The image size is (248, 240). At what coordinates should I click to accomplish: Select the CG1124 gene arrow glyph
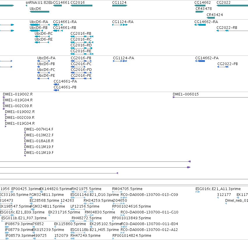pyautogui.click(x=120, y=6)
